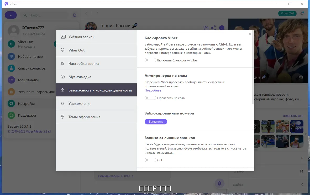Click star favorite icon on banner

tap(301, 77)
